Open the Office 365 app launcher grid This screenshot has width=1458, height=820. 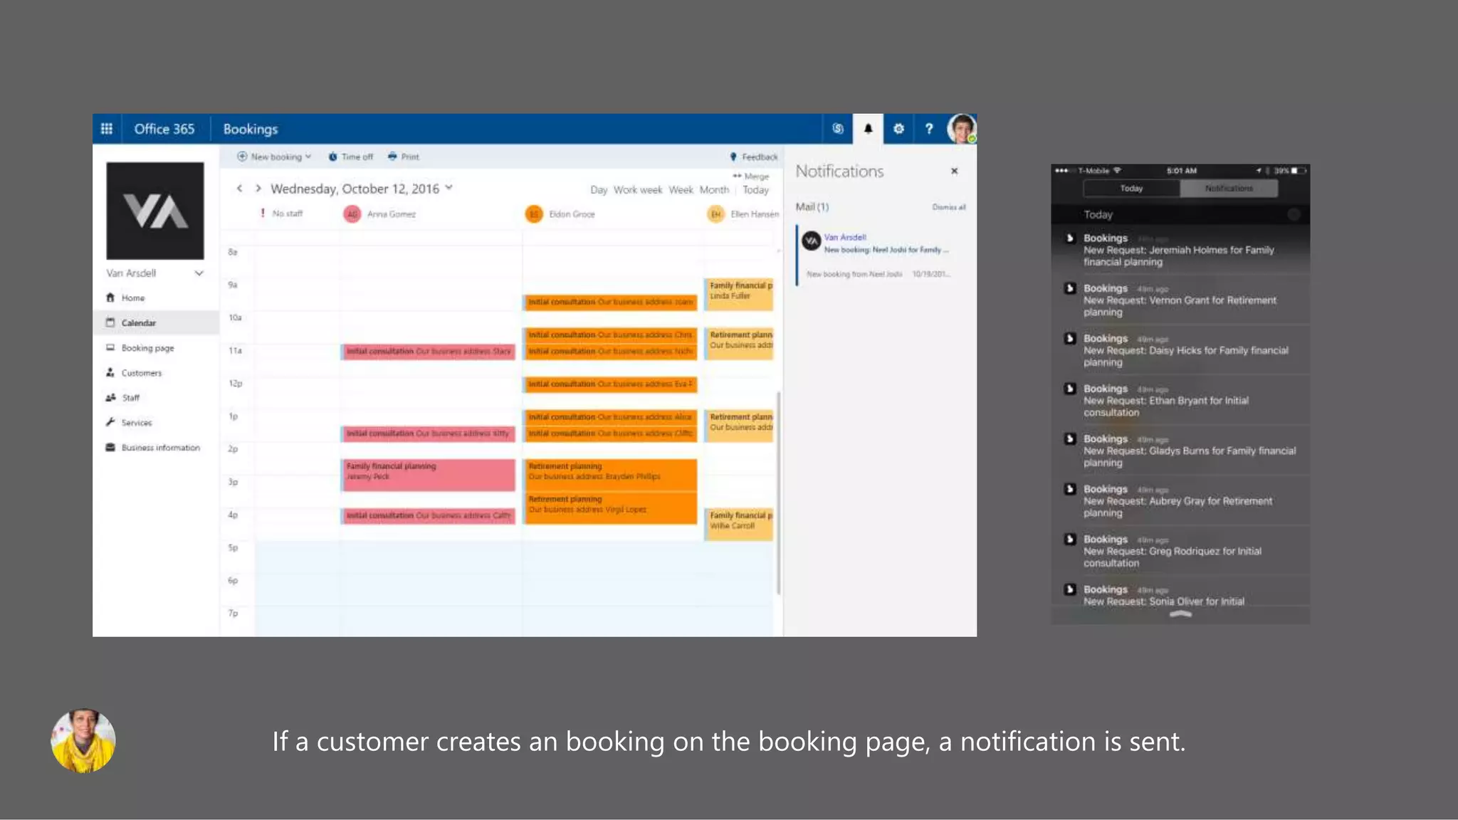pos(107,129)
